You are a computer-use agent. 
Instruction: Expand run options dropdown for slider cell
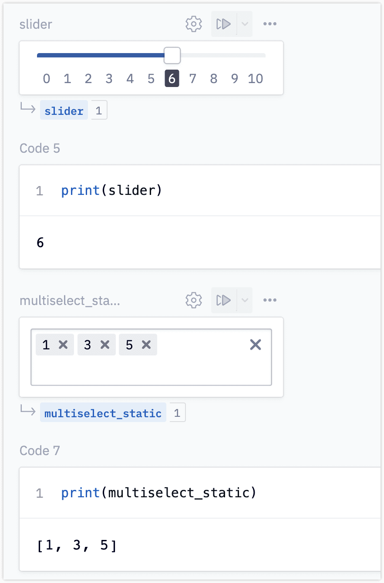[245, 24]
